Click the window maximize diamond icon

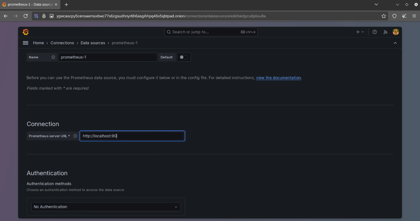coord(407,5)
